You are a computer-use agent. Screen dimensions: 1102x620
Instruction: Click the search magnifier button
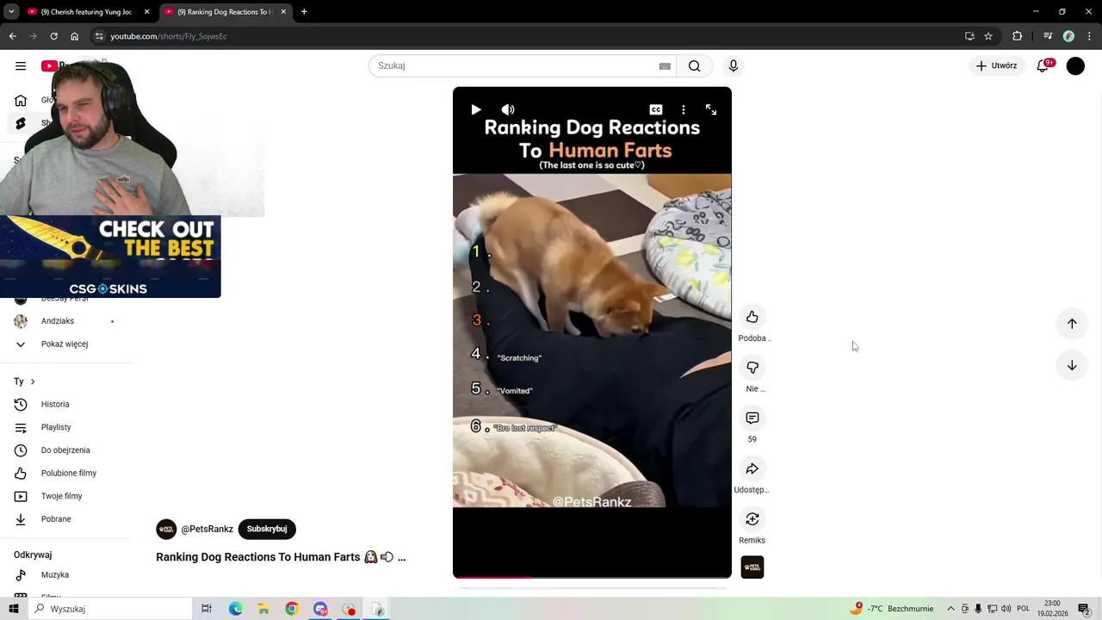[x=694, y=65]
